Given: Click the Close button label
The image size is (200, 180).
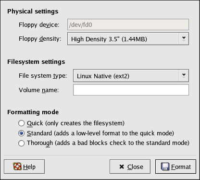Looking at the screenshot, I should coord(135,167).
